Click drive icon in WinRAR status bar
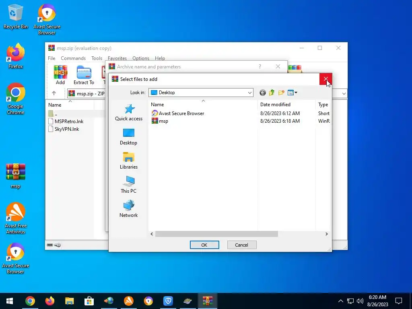The width and height of the screenshot is (412, 309). click(x=50, y=245)
